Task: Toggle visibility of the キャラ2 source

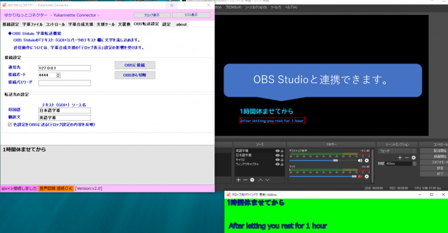Action: pyautogui.click(x=277, y=160)
